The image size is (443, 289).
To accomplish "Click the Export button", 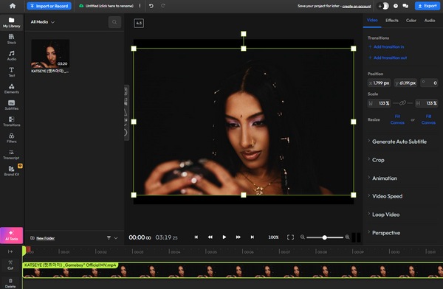I will (x=427, y=6).
